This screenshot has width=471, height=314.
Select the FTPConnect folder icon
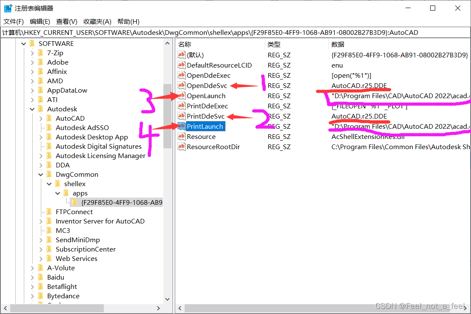49,212
